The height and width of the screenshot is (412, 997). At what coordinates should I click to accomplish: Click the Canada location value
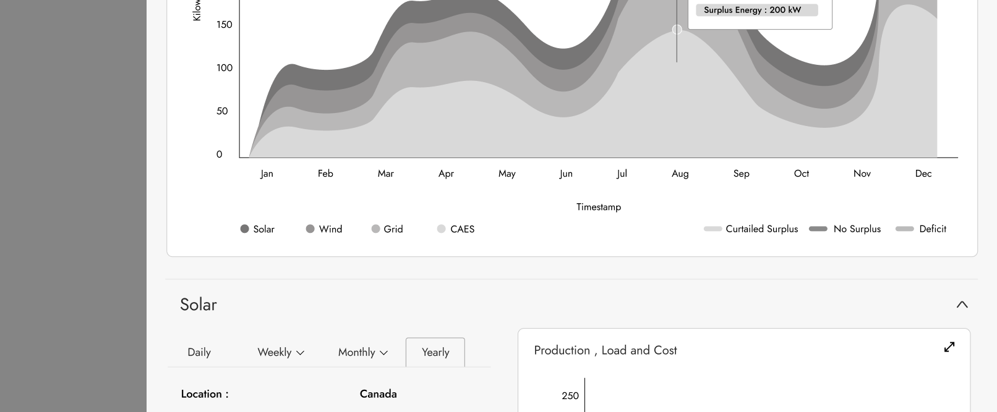(378, 394)
